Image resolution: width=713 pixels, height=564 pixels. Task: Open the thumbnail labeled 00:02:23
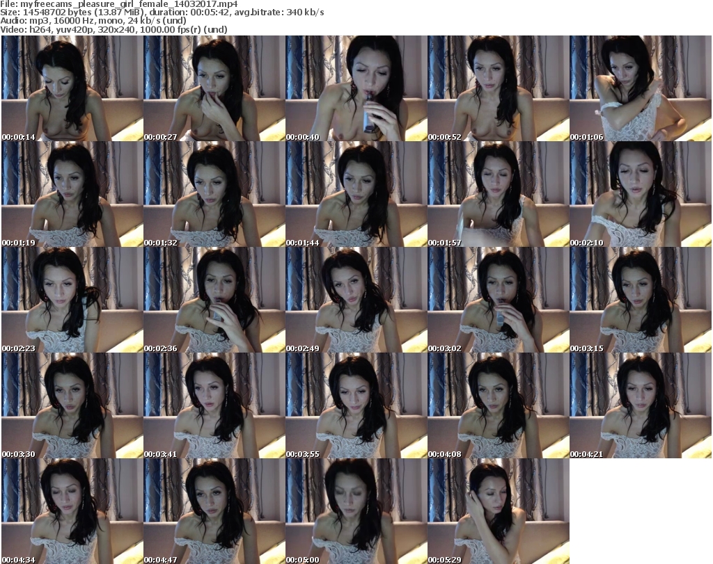72,300
